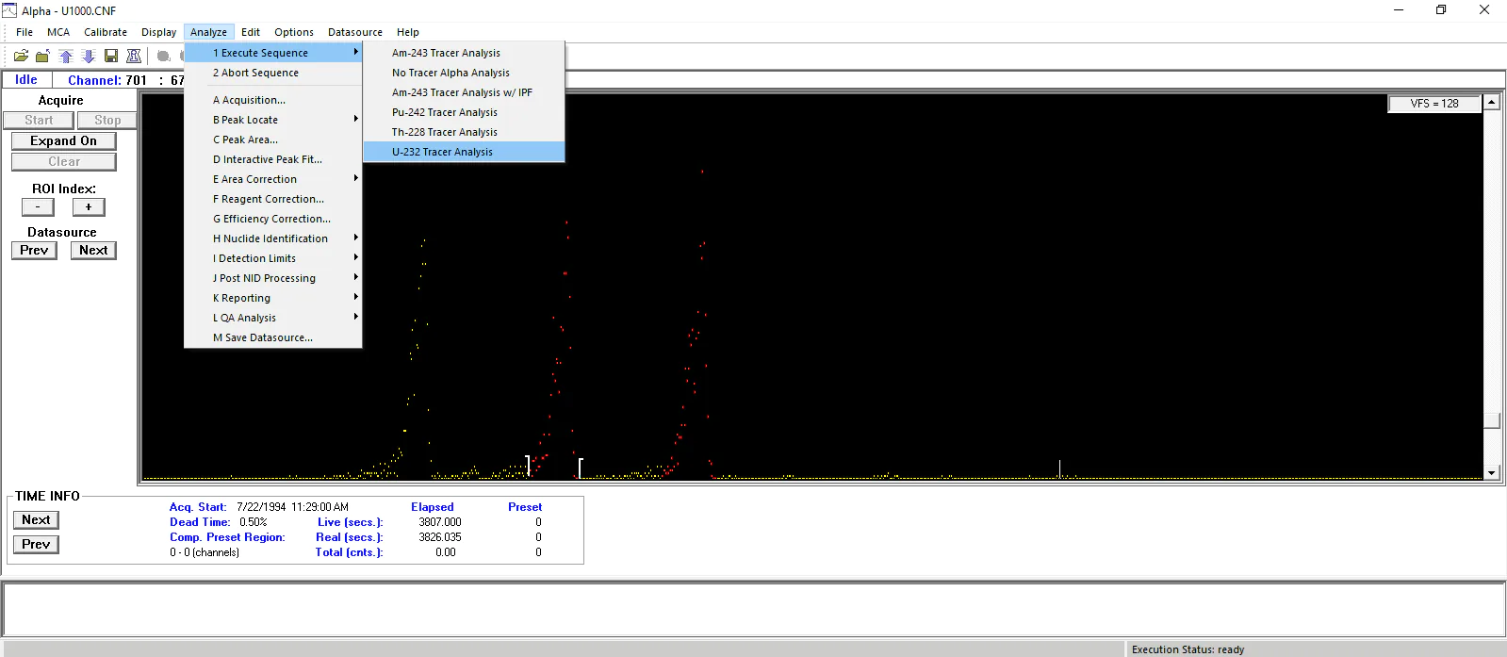Click the blue down-arrow toolbar icon

click(x=89, y=56)
